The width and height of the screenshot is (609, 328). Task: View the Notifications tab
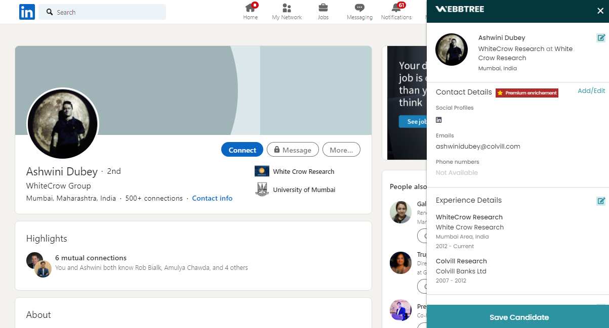coord(396,12)
